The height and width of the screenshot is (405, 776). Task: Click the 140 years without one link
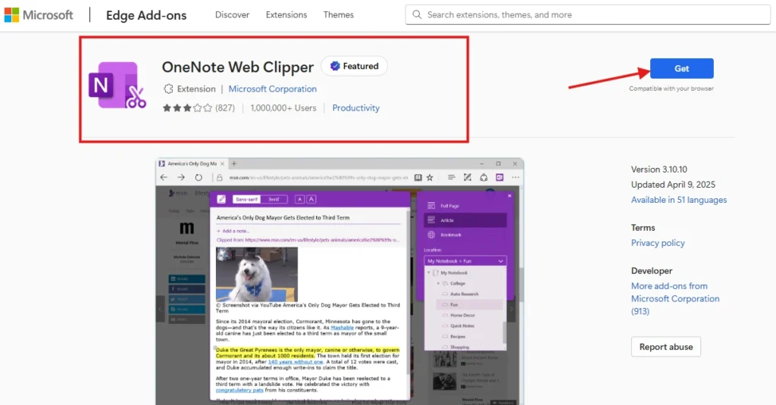pyautogui.click(x=295, y=362)
